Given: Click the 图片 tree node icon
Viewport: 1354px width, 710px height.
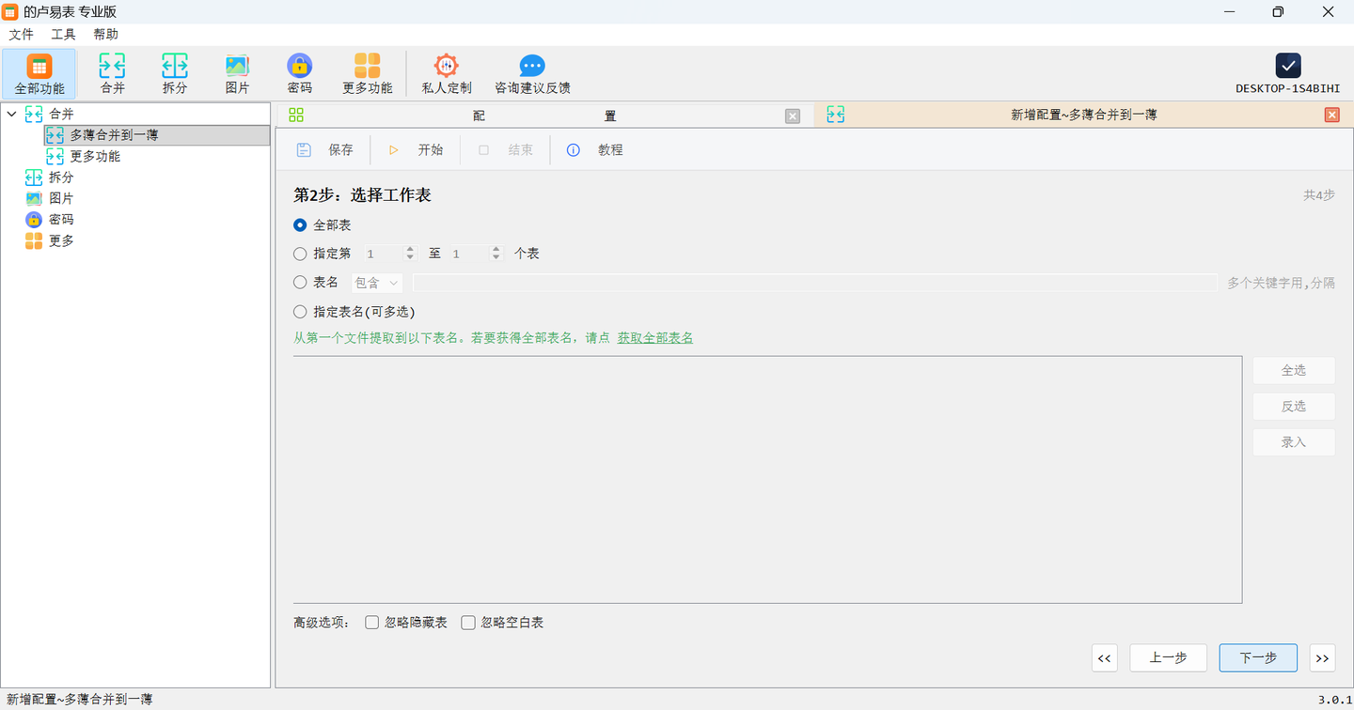Looking at the screenshot, I should coord(34,198).
